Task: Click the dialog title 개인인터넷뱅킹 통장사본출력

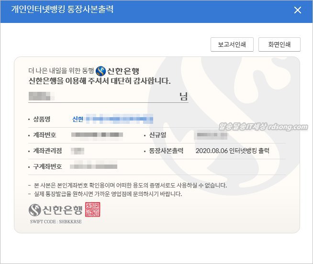Action: click(x=62, y=10)
